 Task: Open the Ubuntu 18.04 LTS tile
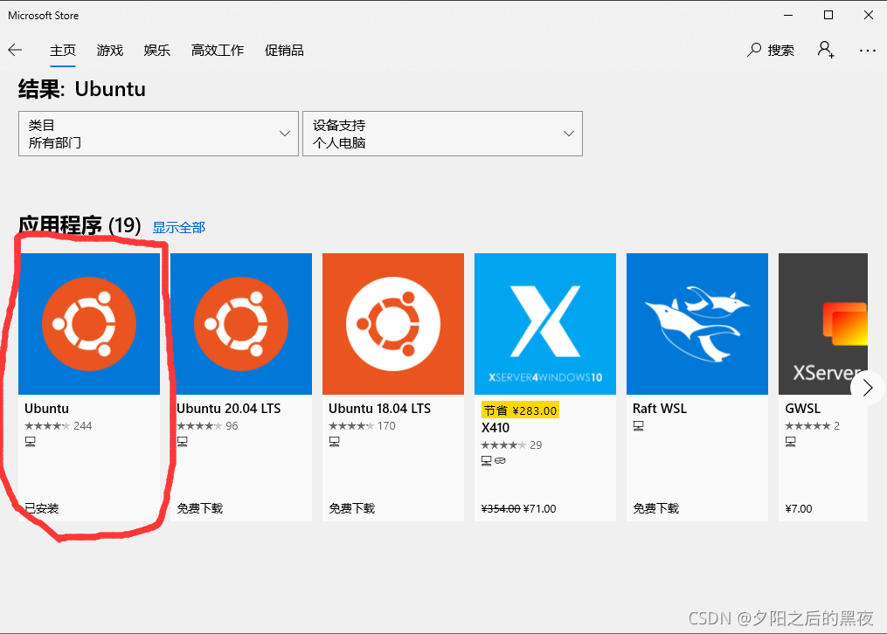click(x=392, y=323)
